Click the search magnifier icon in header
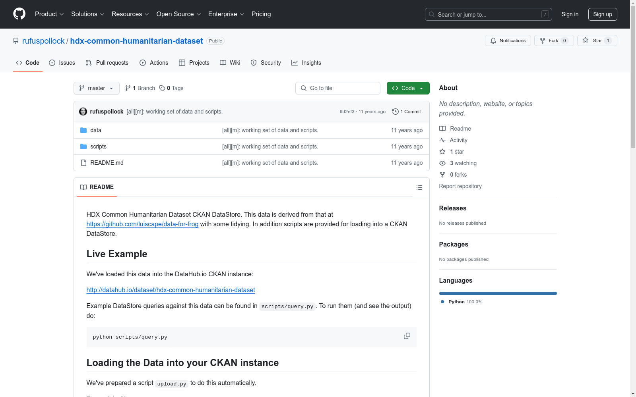Image resolution: width=636 pixels, height=397 pixels. coord(432,14)
